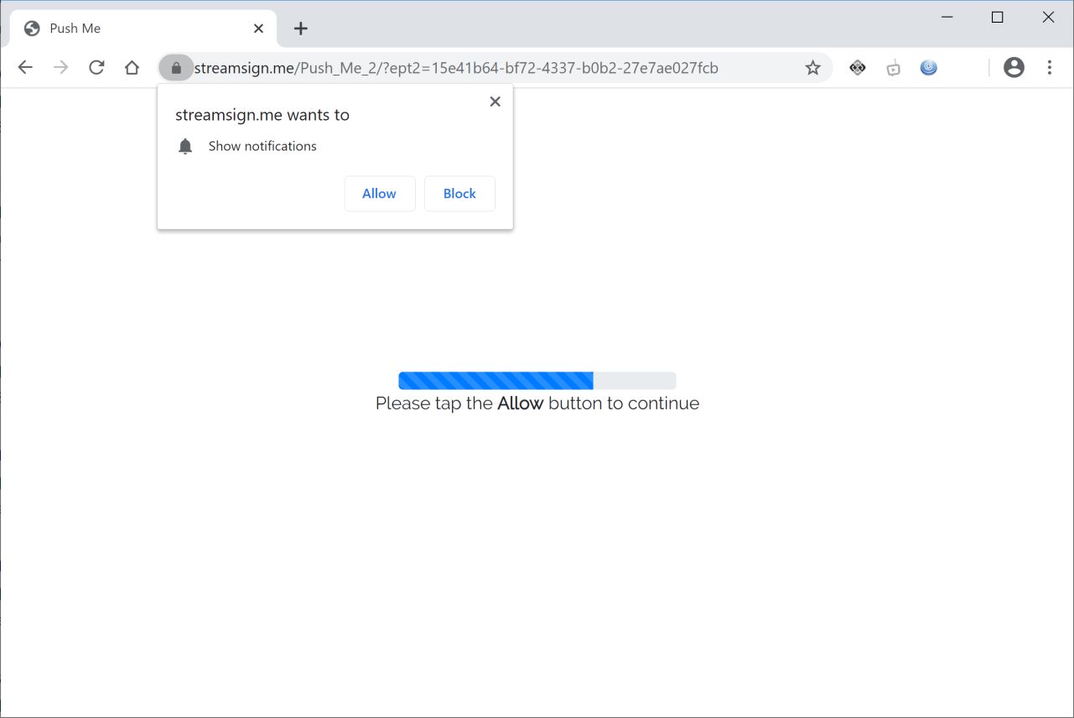Open a new tab
The height and width of the screenshot is (718, 1074).
(301, 29)
